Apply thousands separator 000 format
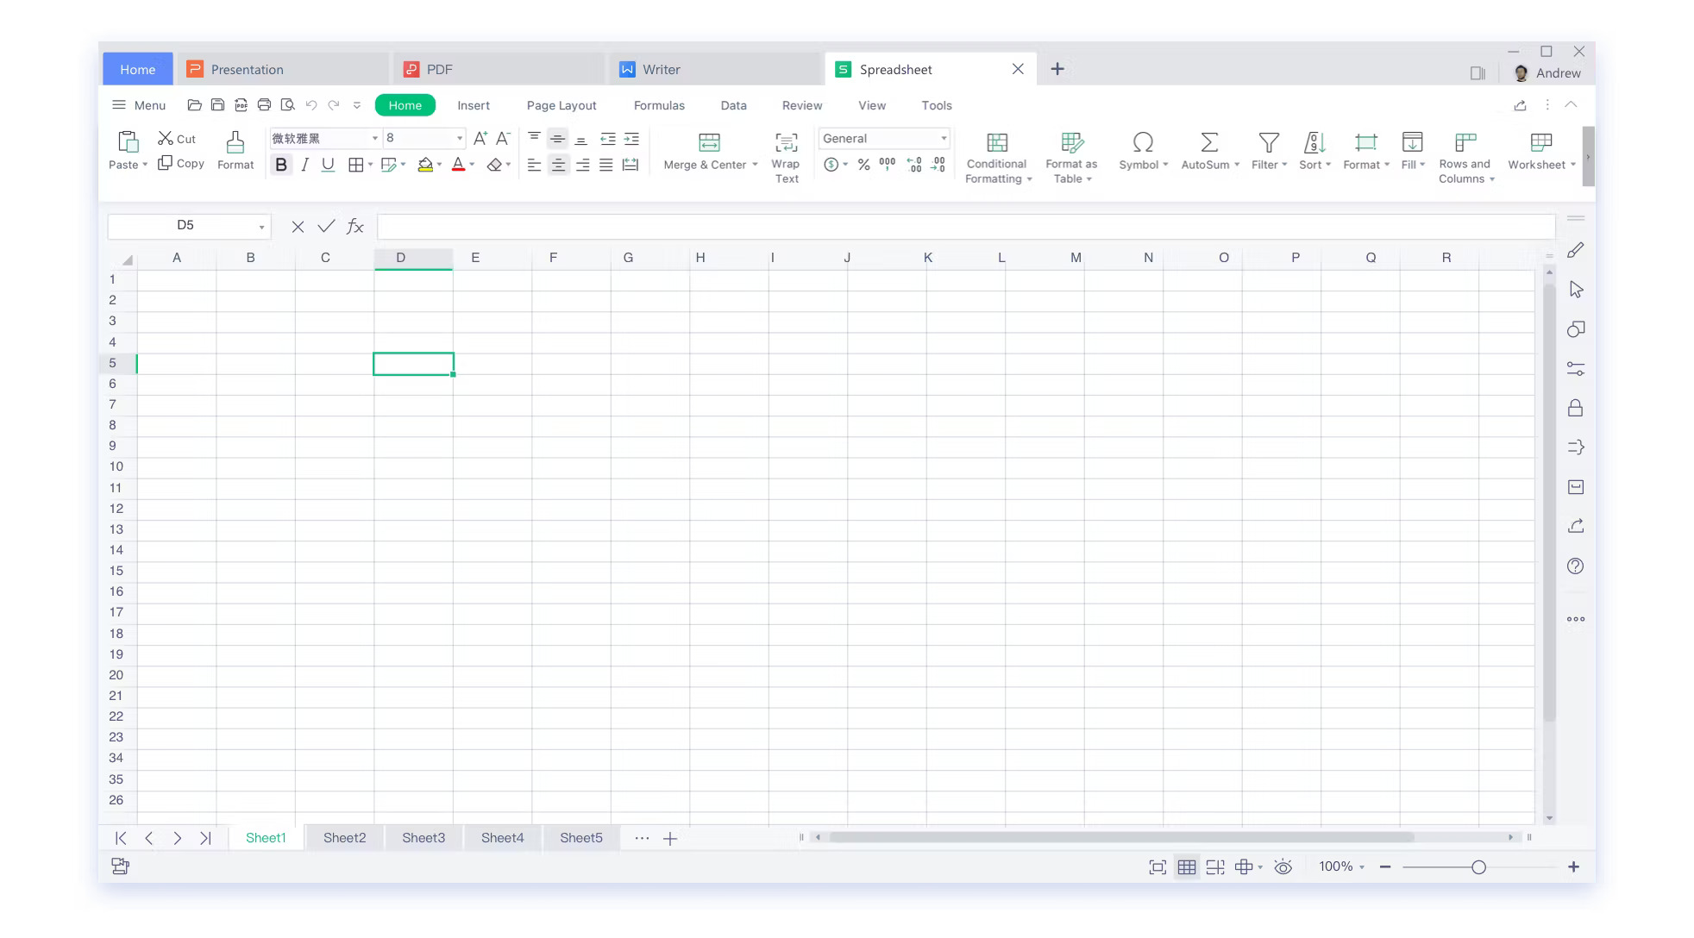Image resolution: width=1694 pixels, height=938 pixels. tap(887, 164)
